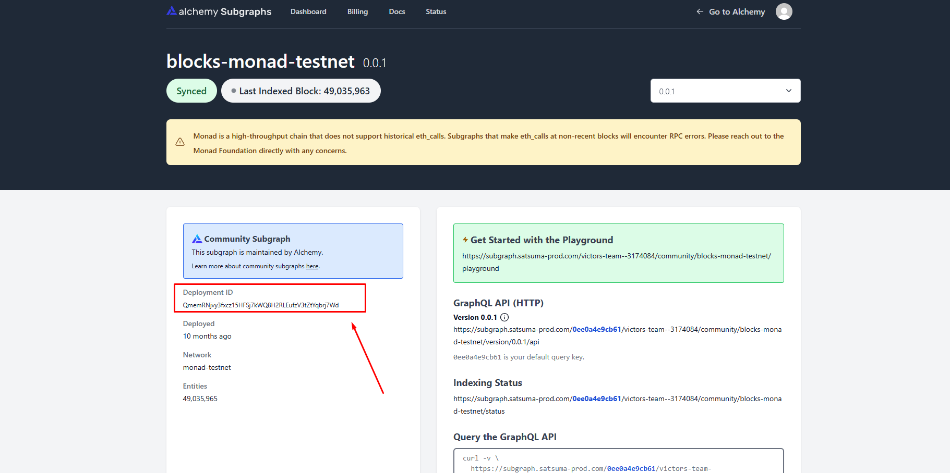Click the monad-testnet network value
Image resolution: width=950 pixels, height=473 pixels.
coord(207,367)
